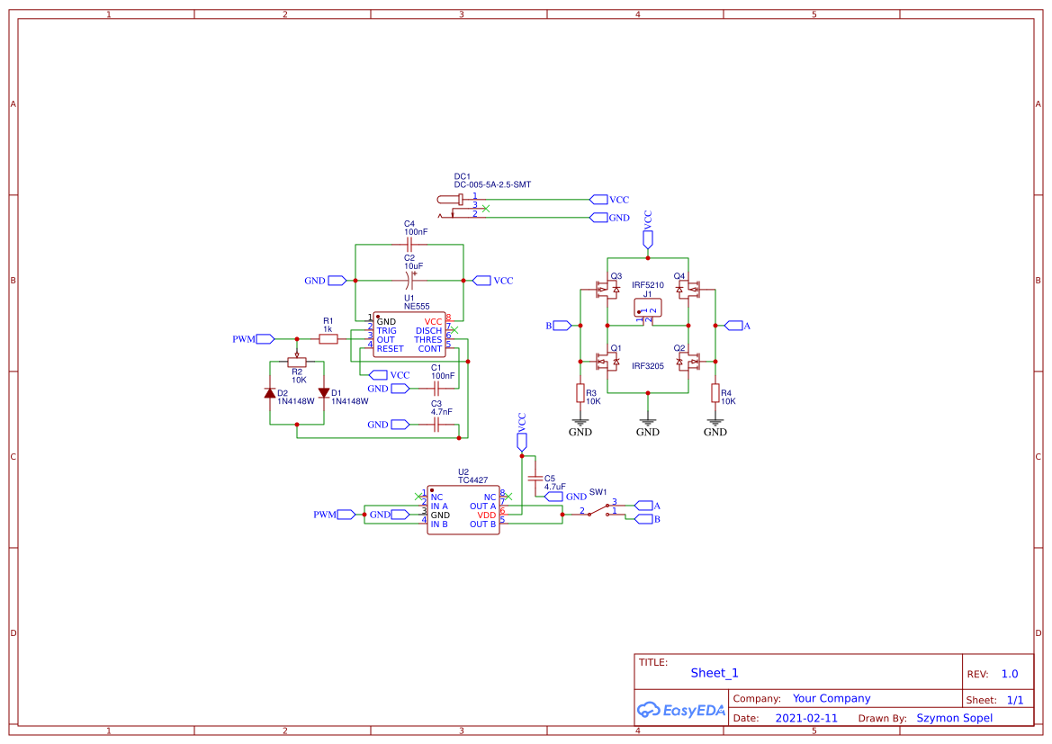Click the Sheet_1 title text
This screenshot has width=1052, height=744.
715,673
